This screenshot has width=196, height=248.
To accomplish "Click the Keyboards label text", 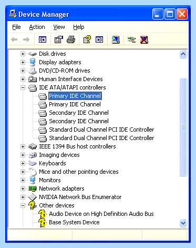I will pyautogui.click(x=53, y=163).
